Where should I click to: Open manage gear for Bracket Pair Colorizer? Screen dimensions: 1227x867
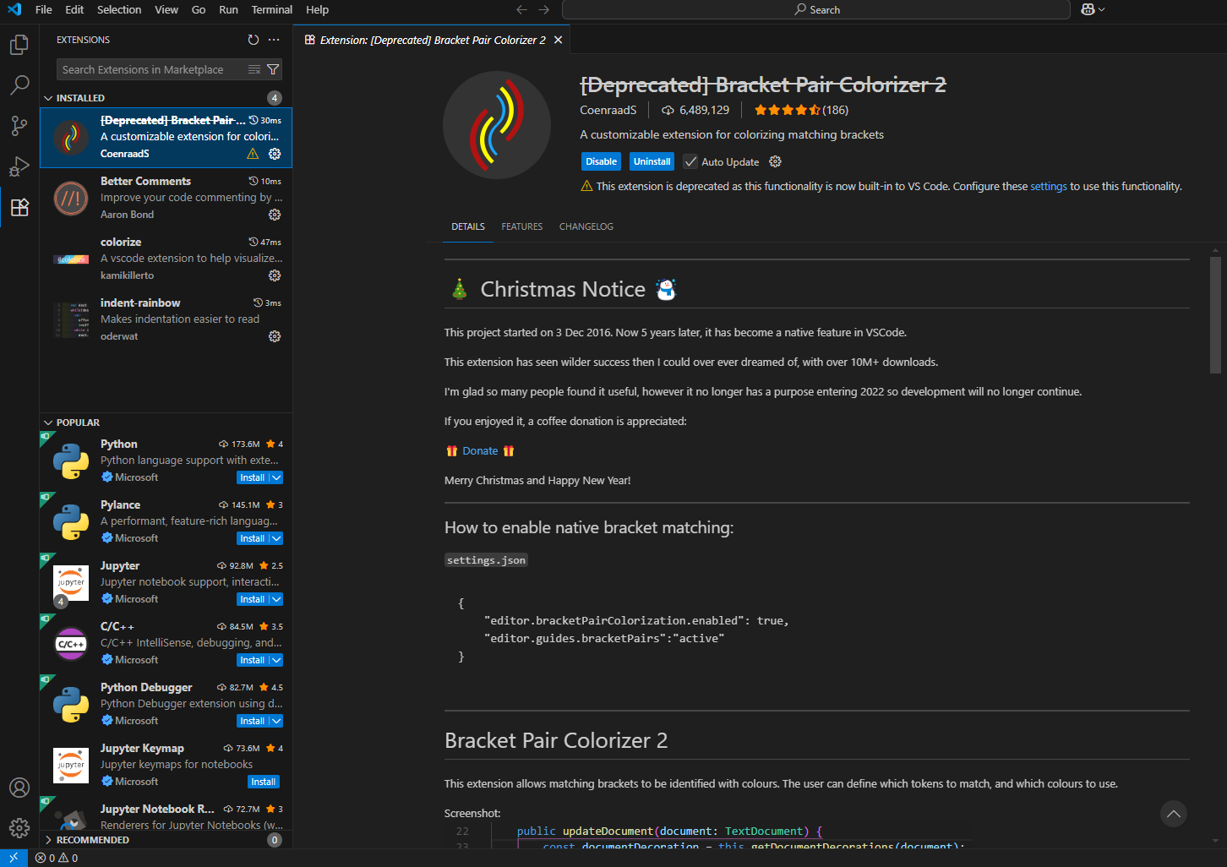pos(275,154)
